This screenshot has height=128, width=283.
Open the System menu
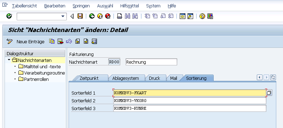click(153, 6)
